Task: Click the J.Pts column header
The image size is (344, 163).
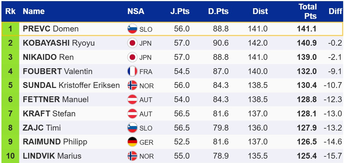Action: [180, 11]
